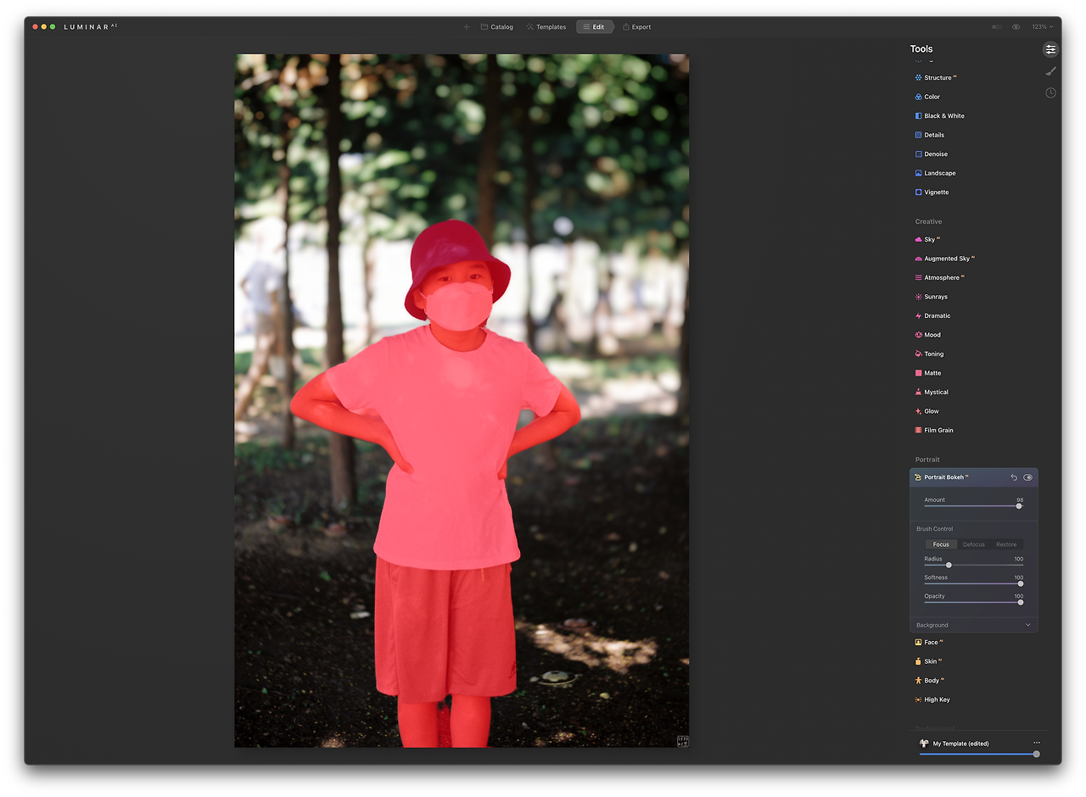The height and width of the screenshot is (797, 1086).
Task: Open the Details tool
Action: click(930, 135)
